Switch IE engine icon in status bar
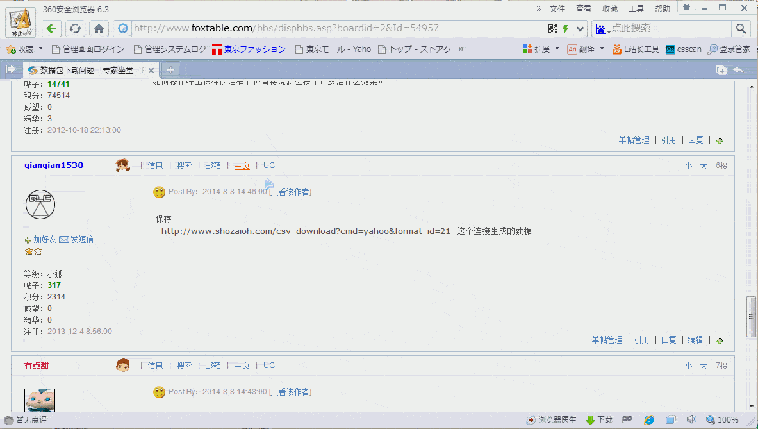Image resolution: width=758 pixels, height=429 pixels. click(648, 420)
